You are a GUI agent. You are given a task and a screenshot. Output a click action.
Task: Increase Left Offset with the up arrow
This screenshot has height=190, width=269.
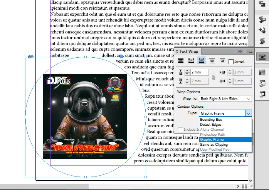coord(230,70)
